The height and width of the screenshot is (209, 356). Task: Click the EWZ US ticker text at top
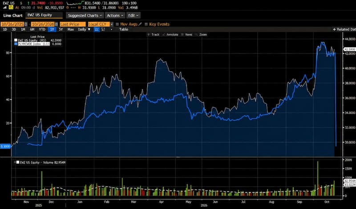pyautogui.click(x=8, y=3)
